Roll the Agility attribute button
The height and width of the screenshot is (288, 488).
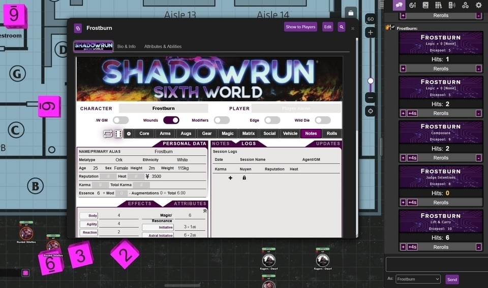coord(89,224)
